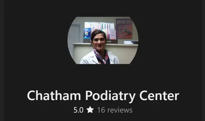Click the word reviews beside the star
The image size is (205, 121).
pyautogui.click(x=120, y=110)
